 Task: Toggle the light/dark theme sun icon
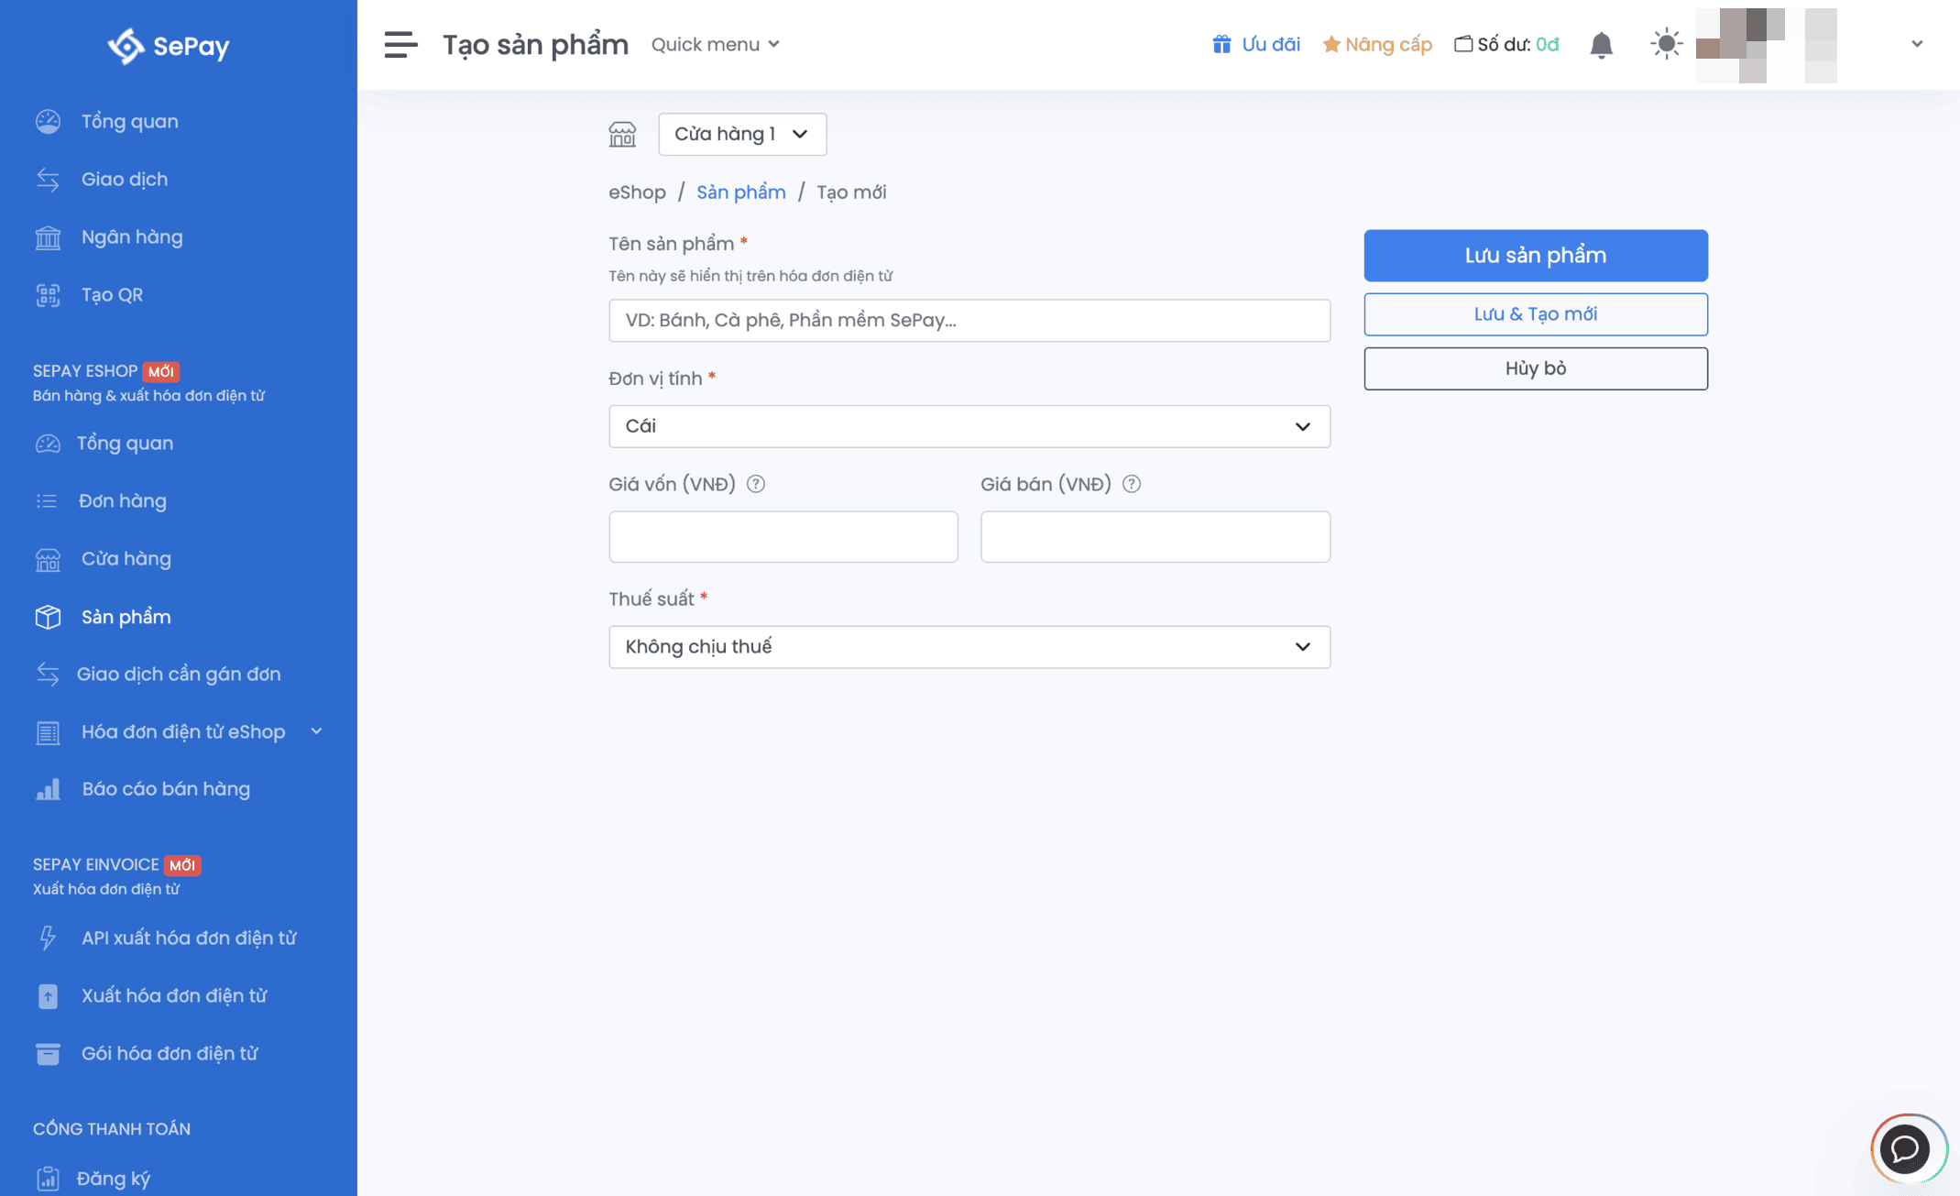coord(1666,44)
